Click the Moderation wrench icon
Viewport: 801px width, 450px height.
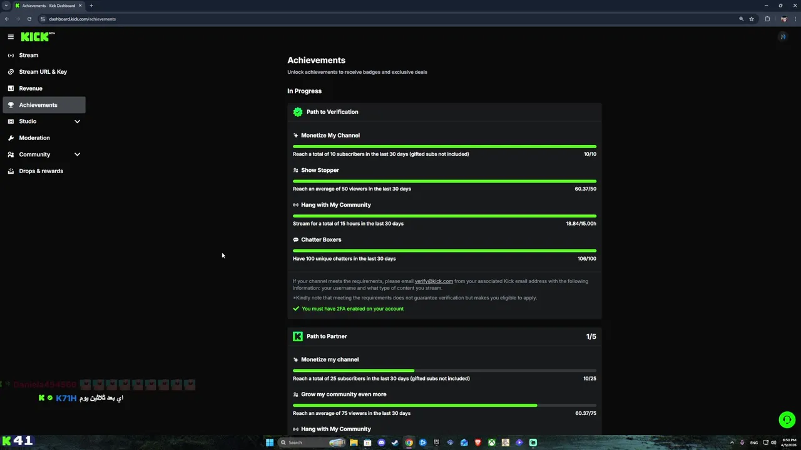point(11,138)
